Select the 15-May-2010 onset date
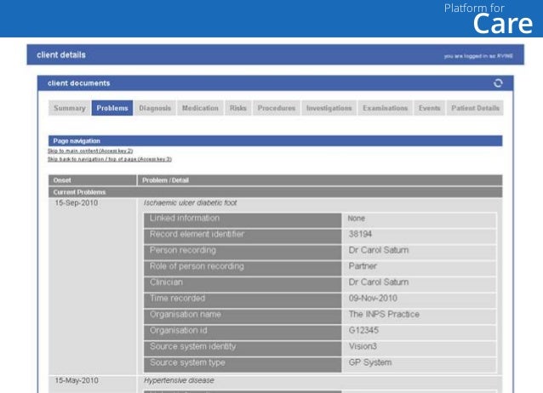 point(77,380)
